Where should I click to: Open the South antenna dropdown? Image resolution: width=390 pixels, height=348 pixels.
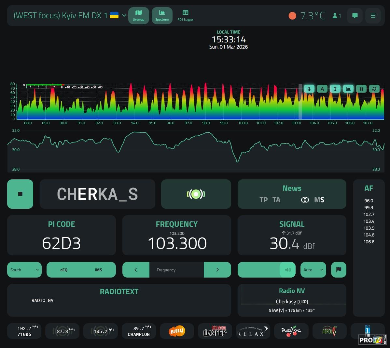click(x=24, y=270)
